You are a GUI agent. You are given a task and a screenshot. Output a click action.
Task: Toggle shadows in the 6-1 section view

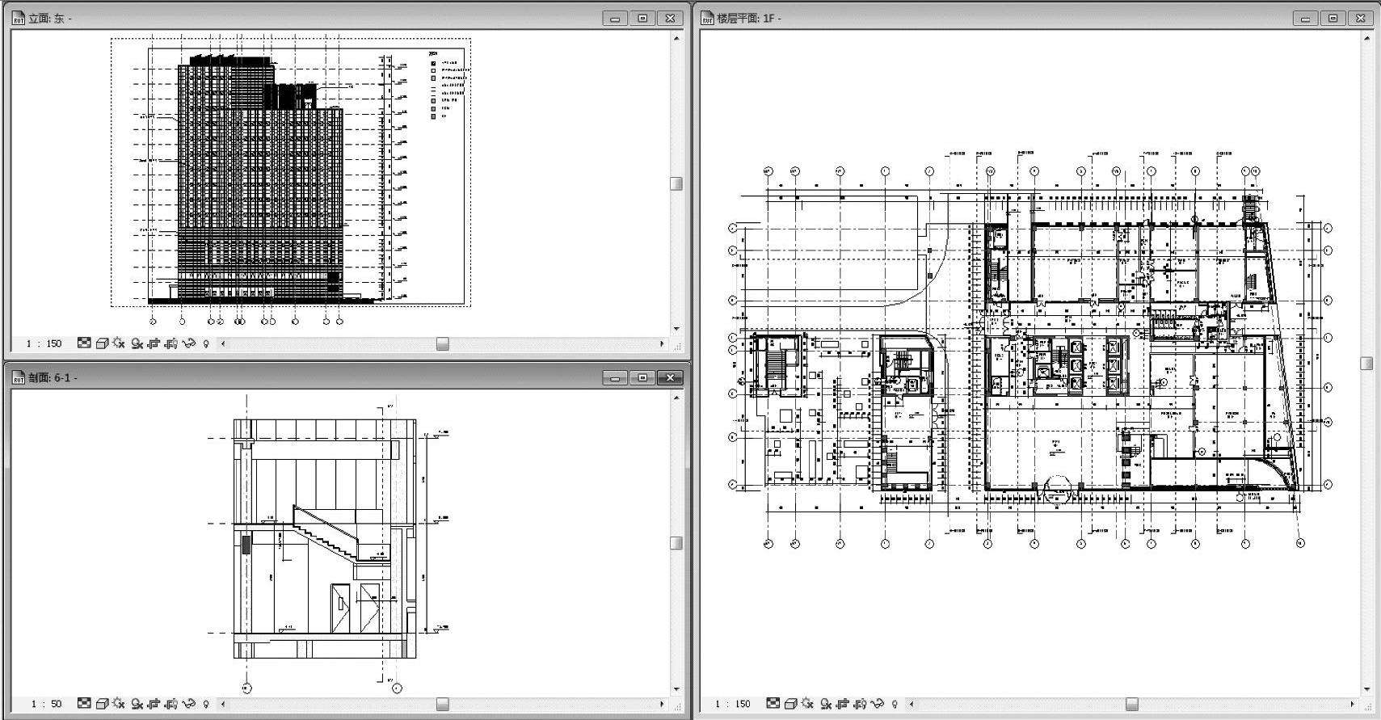[137, 704]
